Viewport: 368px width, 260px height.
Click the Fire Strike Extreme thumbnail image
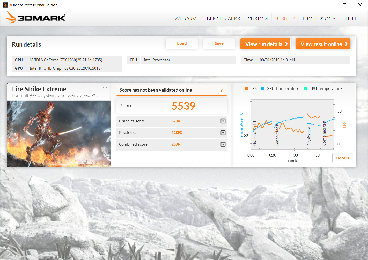(59, 134)
